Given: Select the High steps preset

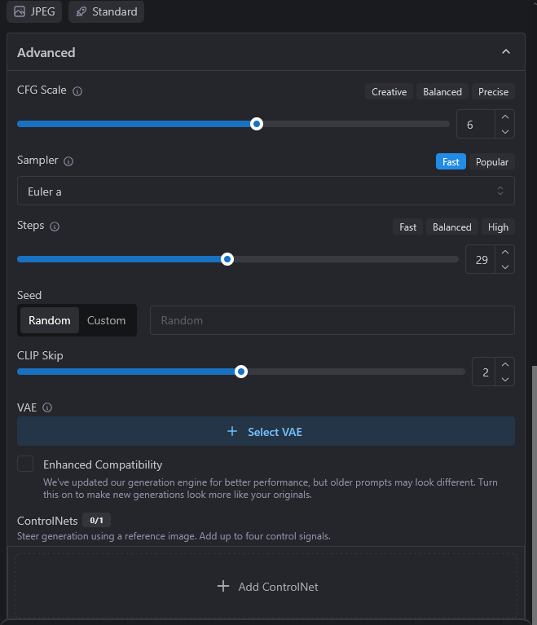Looking at the screenshot, I should (498, 227).
